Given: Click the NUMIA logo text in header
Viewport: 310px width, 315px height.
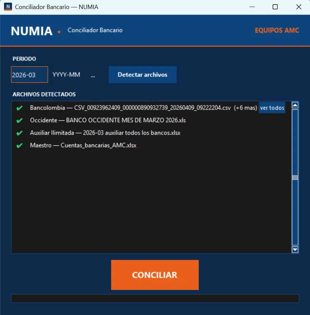Looking at the screenshot, I should (x=32, y=31).
